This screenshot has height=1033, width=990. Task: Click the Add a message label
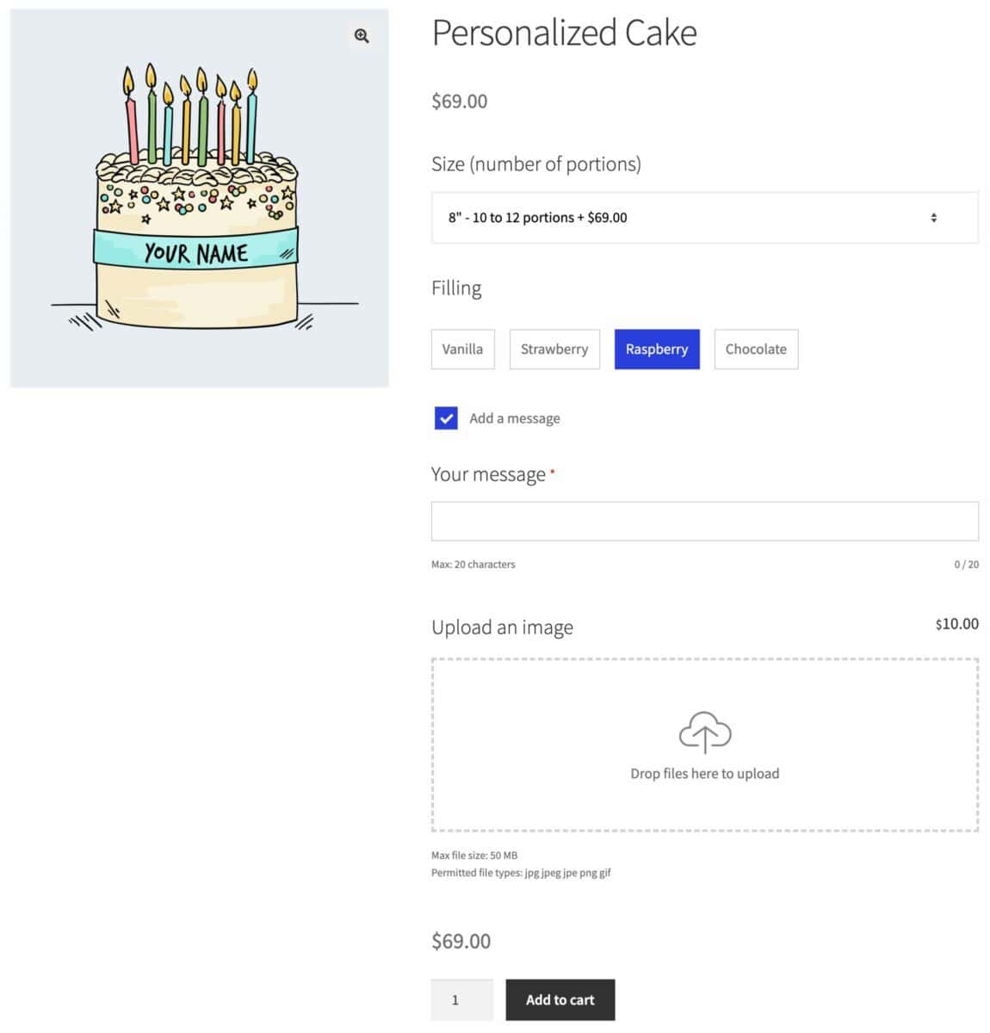click(515, 418)
